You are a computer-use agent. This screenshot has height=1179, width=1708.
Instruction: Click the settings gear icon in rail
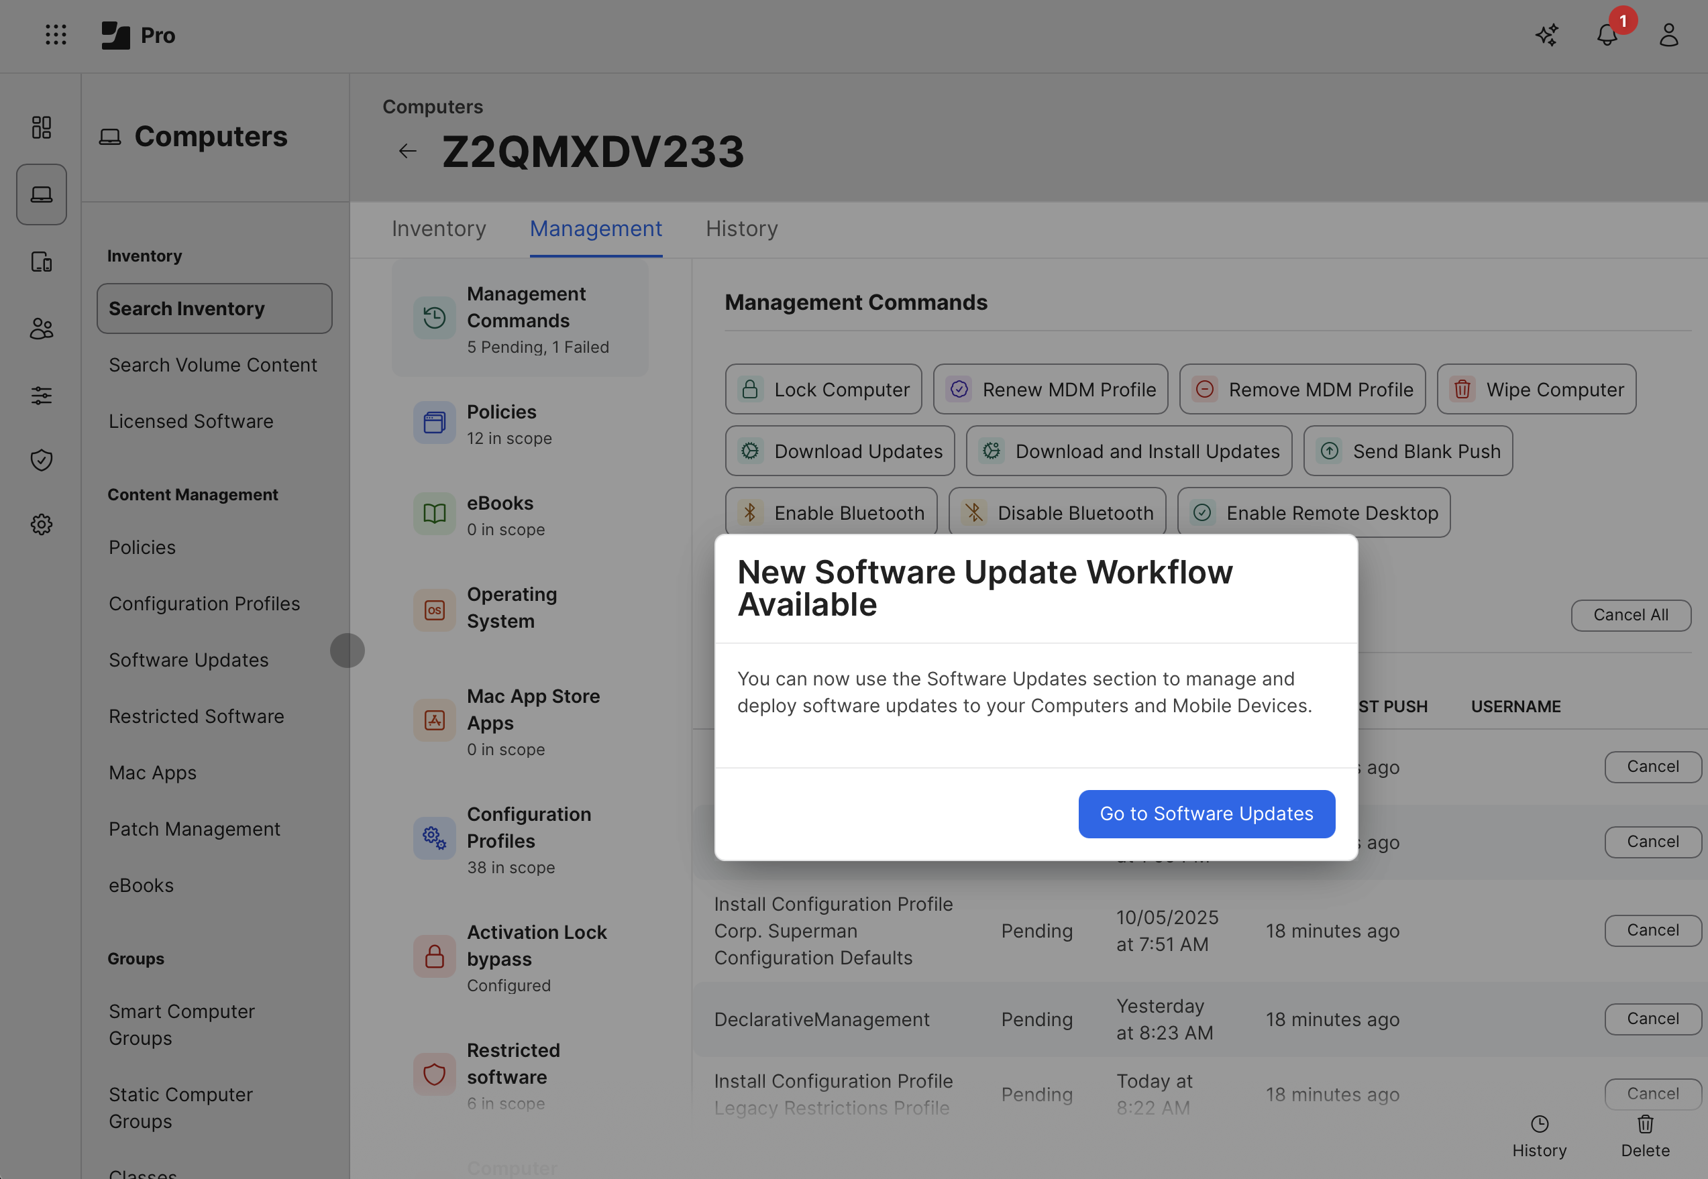[42, 524]
